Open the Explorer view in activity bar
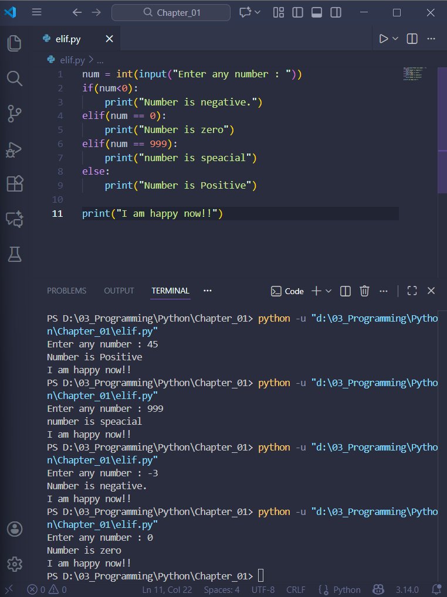The height and width of the screenshot is (597, 447). [x=15, y=43]
